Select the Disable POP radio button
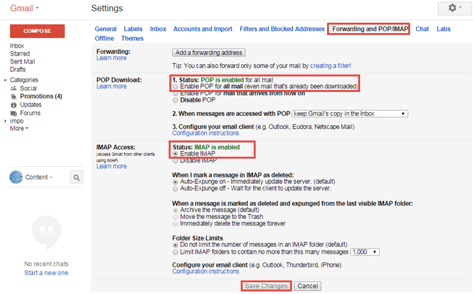The height and width of the screenshot is (294, 473). pos(175,100)
